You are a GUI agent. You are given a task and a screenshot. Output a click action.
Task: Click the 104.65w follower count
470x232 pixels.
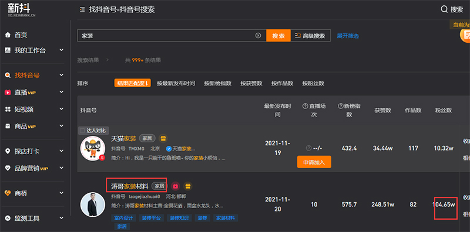coord(444,205)
